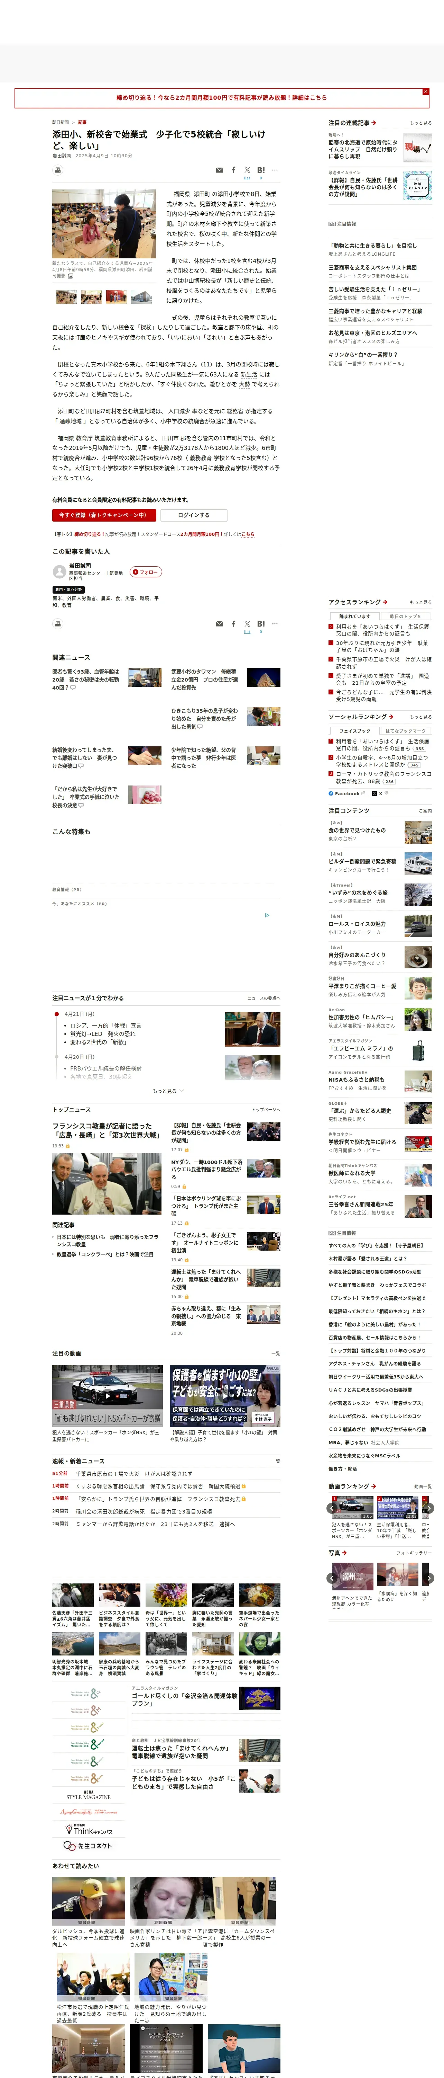The image size is (444, 2078).
Task: Follow author with フォロー button
Action: tap(146, 572)
